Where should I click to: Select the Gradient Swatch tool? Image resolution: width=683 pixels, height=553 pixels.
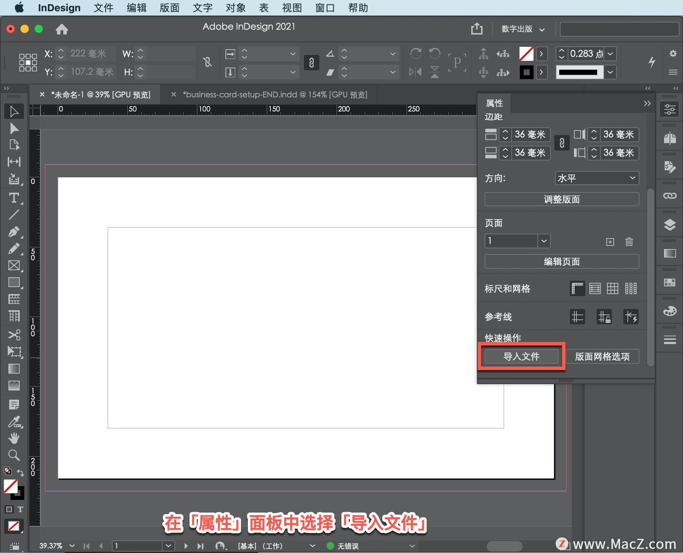tap(14, 369)
